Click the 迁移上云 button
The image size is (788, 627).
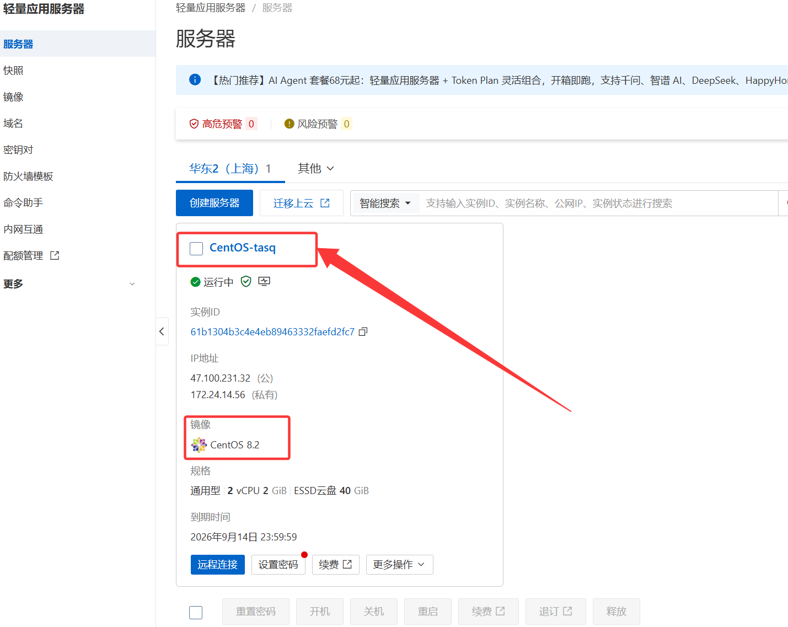[301, 203]
